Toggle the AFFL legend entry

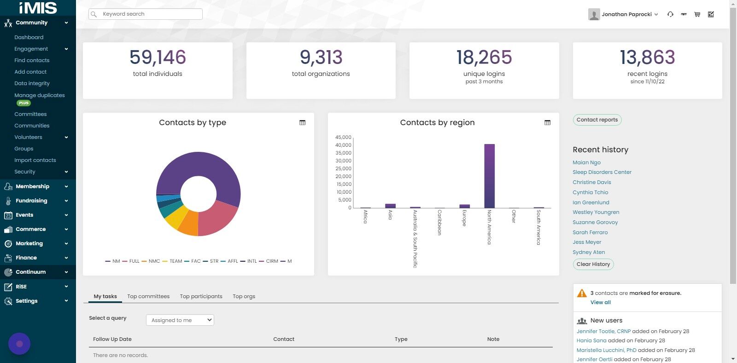click(229, 261)
